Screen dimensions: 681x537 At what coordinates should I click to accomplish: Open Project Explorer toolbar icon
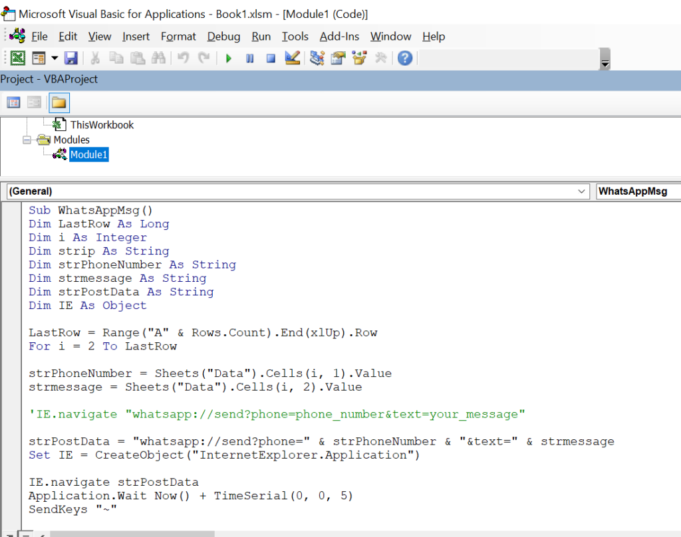[317, 58]
